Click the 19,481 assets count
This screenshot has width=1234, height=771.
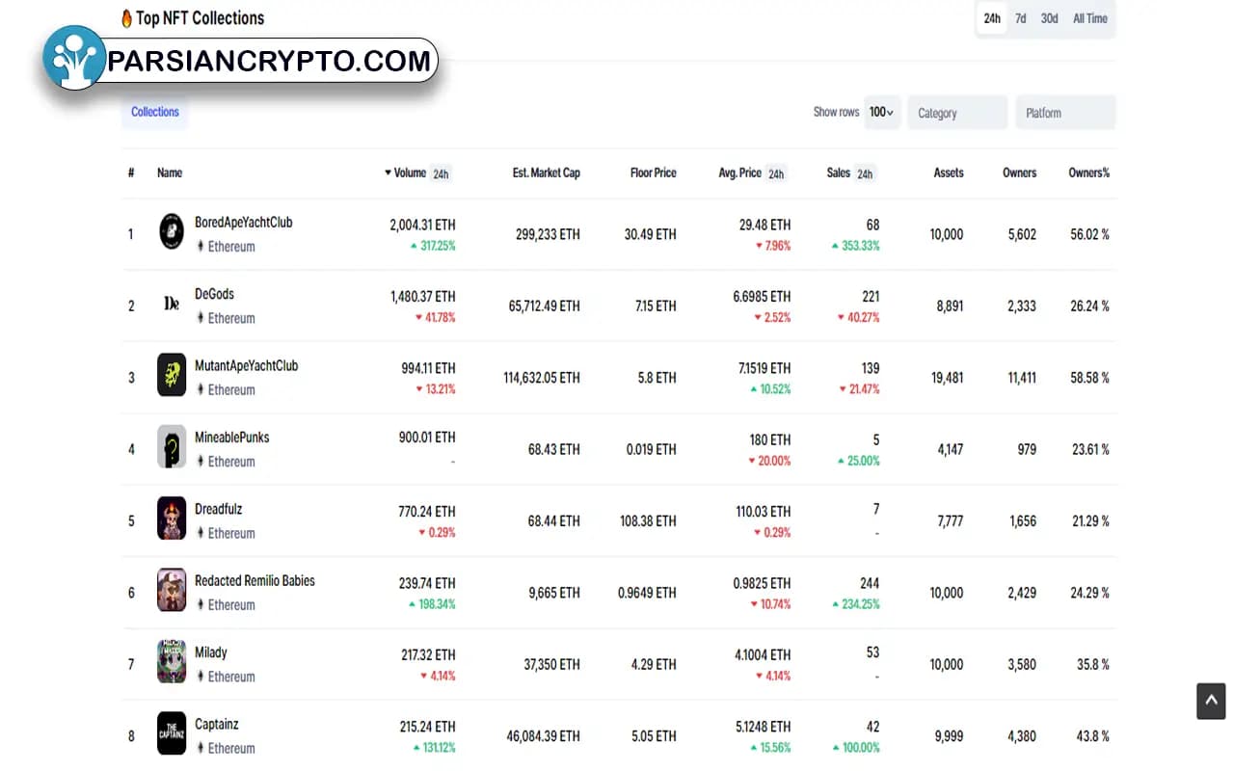[x=947, y=378]
